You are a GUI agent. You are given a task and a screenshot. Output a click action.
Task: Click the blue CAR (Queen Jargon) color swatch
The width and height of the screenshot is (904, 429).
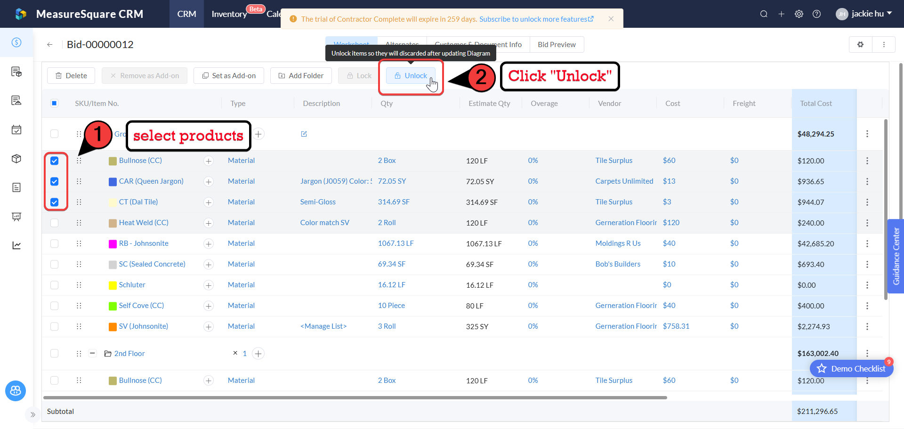[113, 182]
